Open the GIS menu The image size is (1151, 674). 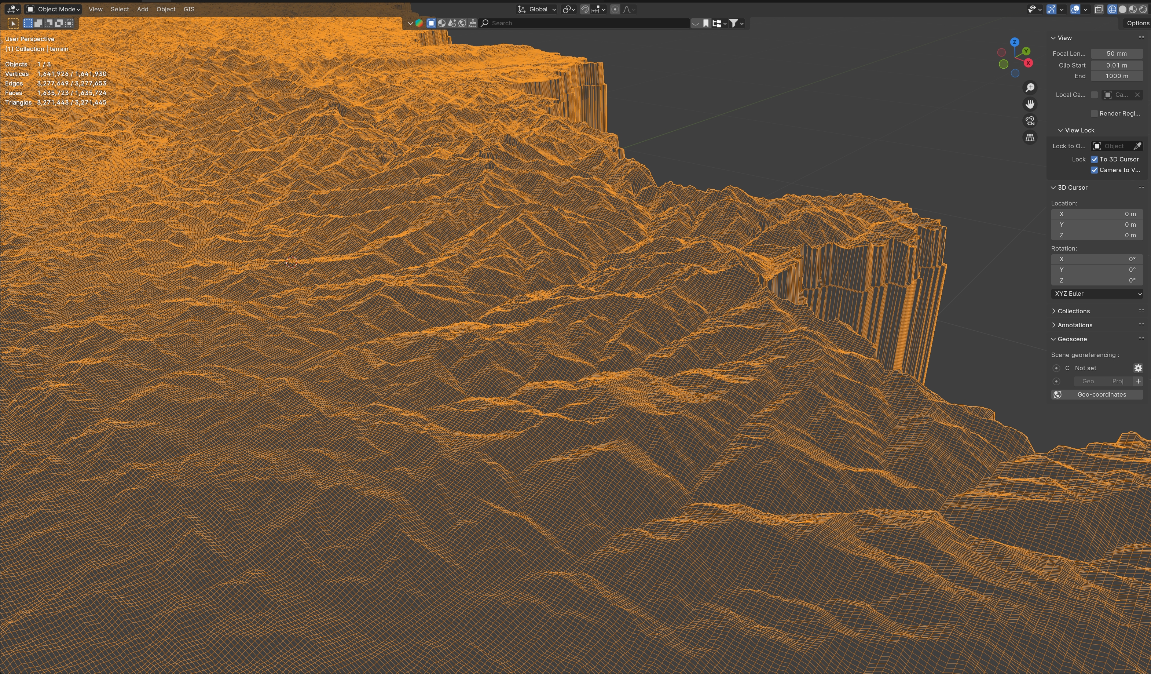pos(188,9)
